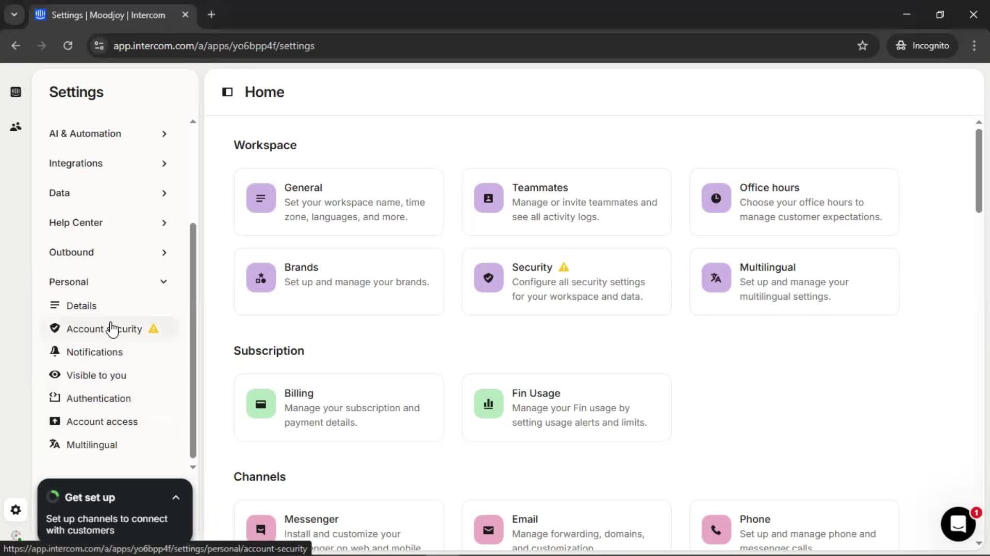Click the Brands card icon

(x=261, y=278)
